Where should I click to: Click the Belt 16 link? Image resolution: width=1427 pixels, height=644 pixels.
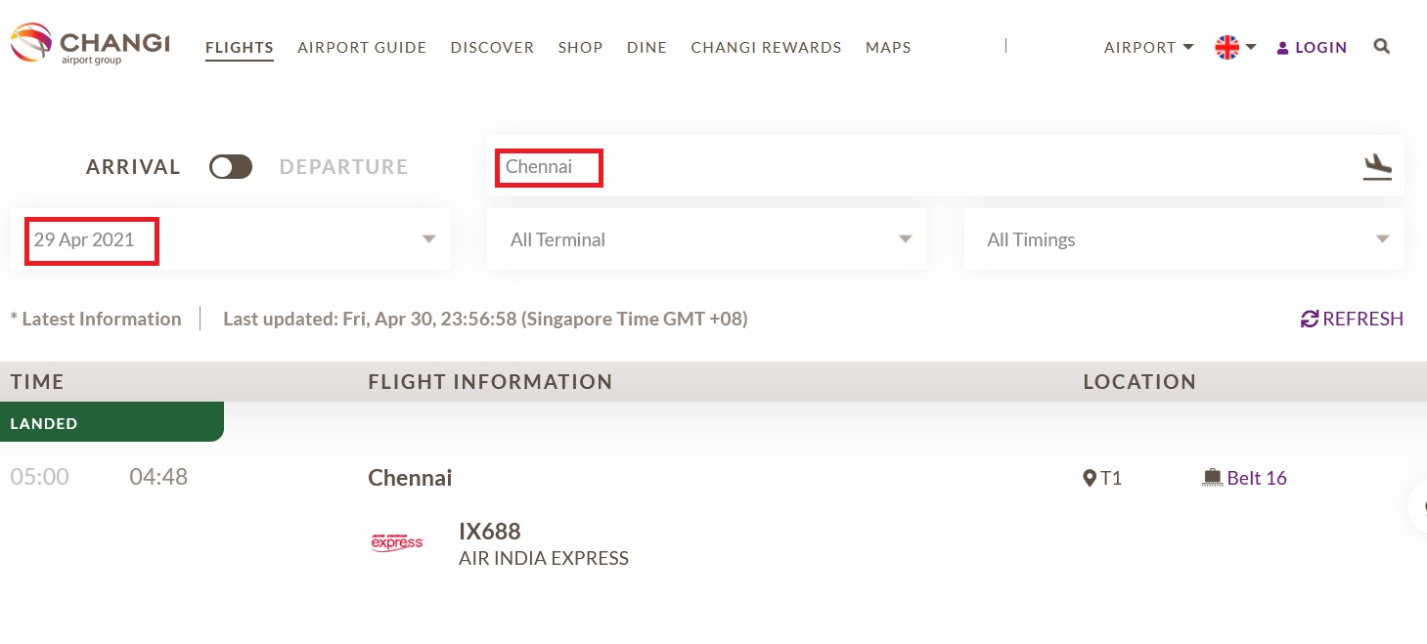pos(1257,478)
